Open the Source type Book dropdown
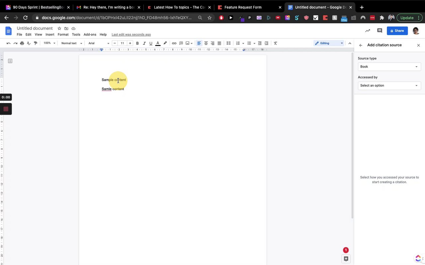This screenshot has height=265, width=425. tap(389, 67)
